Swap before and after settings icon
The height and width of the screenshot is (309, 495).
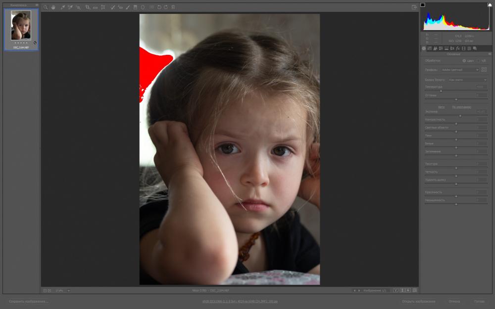coord(402,290)
